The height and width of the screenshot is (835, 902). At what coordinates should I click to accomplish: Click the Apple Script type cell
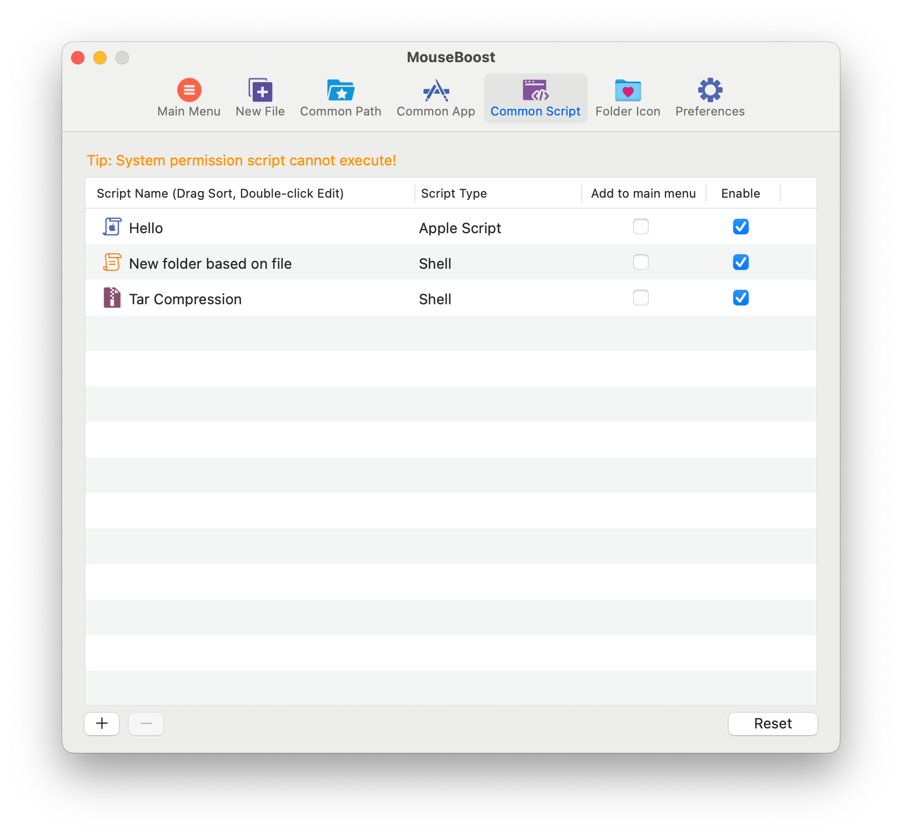click(460, 228)
